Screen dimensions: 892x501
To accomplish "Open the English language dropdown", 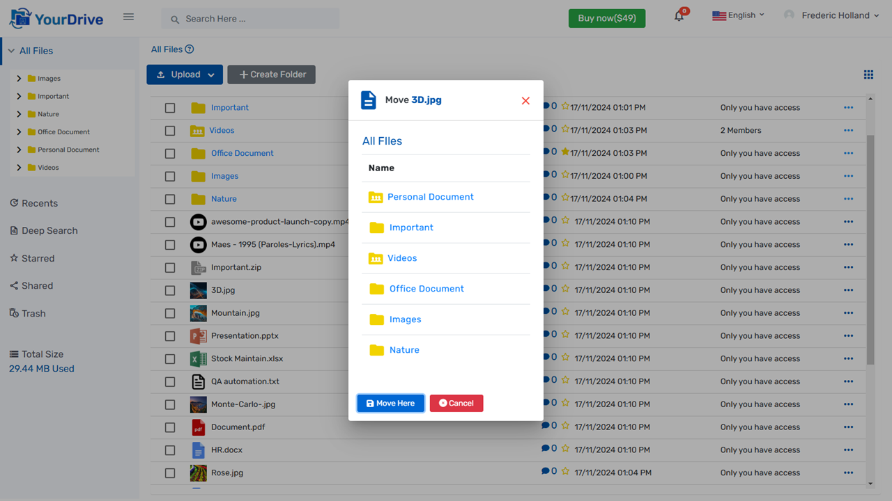I will pos(738,14).
